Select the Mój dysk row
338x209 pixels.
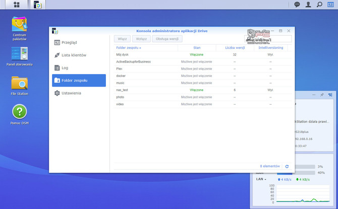click(203, 55)
